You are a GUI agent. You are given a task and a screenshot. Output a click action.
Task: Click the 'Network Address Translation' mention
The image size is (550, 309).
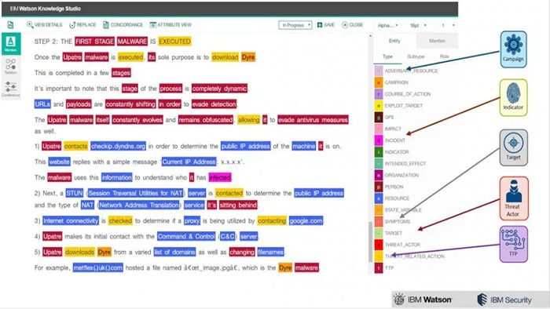click(139, 205)
